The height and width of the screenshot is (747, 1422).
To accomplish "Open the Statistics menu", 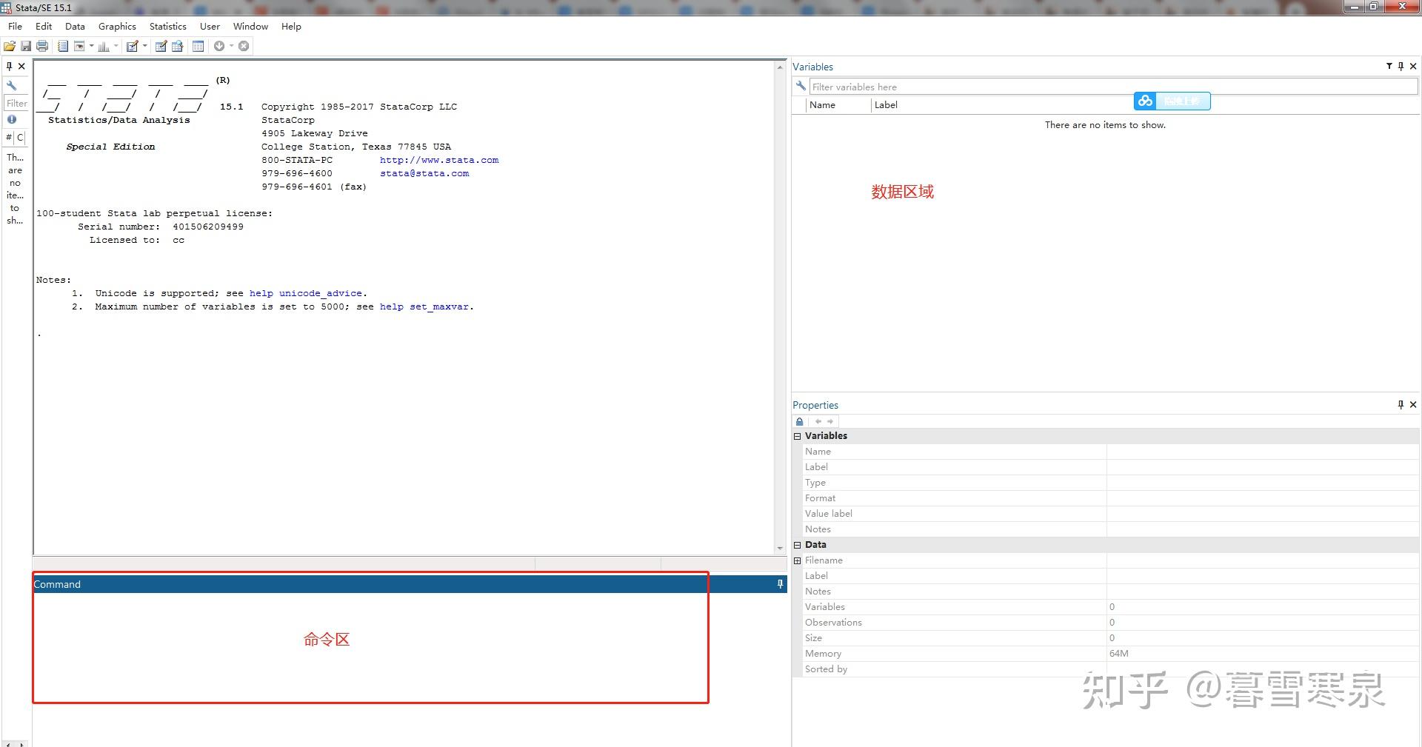I will tap(167, 26).
